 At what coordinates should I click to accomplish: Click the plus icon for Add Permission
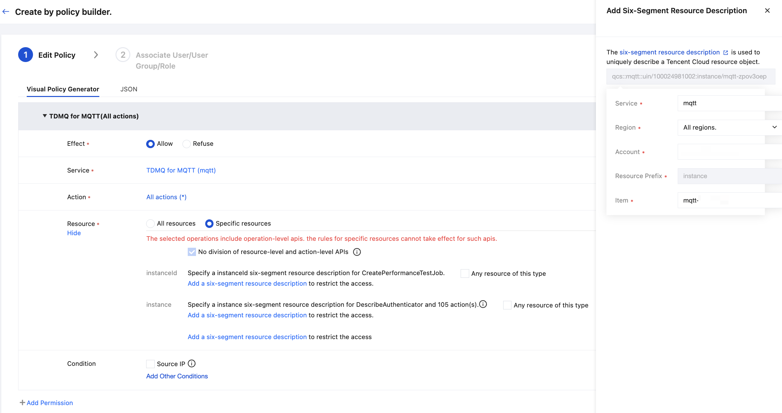click(22, 402)
